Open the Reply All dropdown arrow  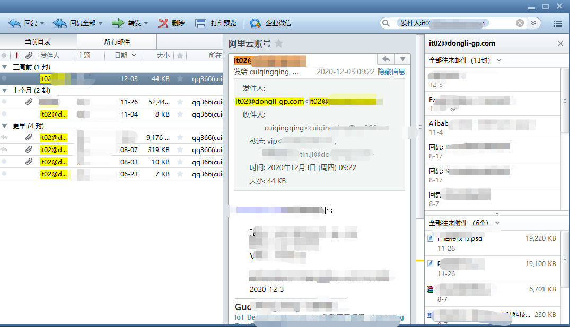tap(101, 23)
